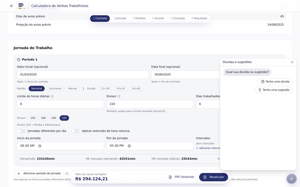
Task: Click the HE mensais semanal value 42h51min
Action: [127, 159]
